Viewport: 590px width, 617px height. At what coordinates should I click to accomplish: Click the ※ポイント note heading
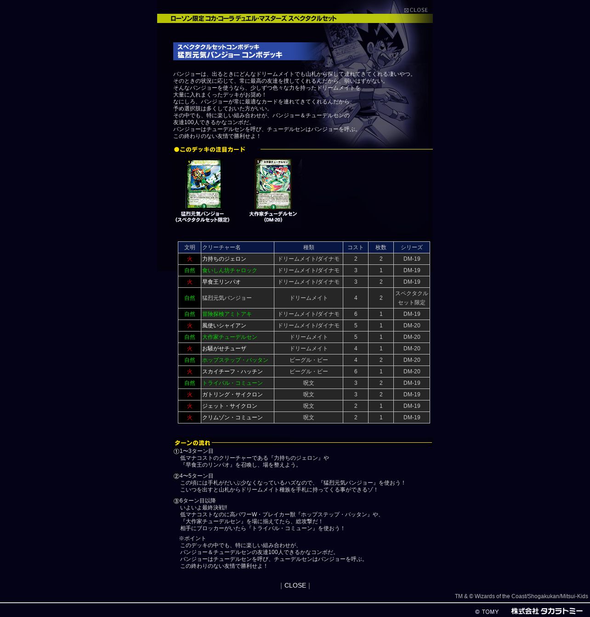193,538
